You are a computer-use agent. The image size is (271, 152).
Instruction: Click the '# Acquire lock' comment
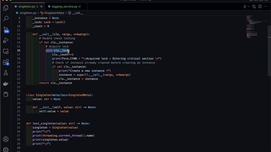tap(57, 46)
